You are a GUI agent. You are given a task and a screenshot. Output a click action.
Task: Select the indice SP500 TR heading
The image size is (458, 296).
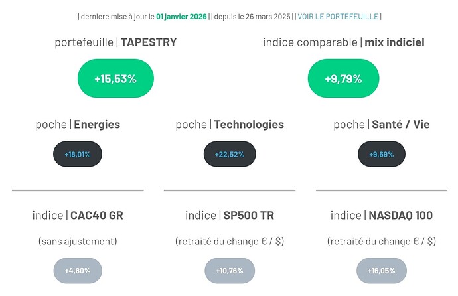coord(229,215)
